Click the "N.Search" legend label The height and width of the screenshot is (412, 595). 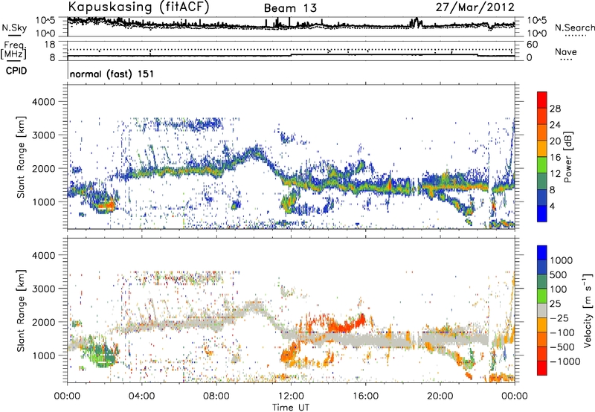574,28
